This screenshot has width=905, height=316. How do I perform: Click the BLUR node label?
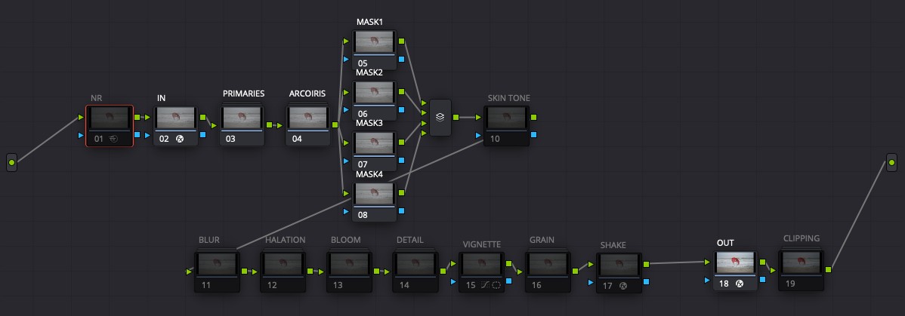[209, 240]
